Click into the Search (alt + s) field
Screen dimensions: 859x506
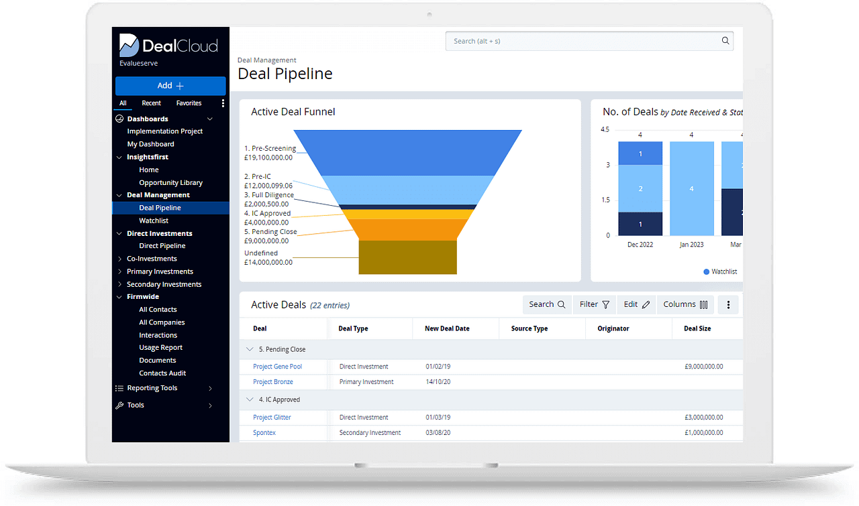coord(580,41)
